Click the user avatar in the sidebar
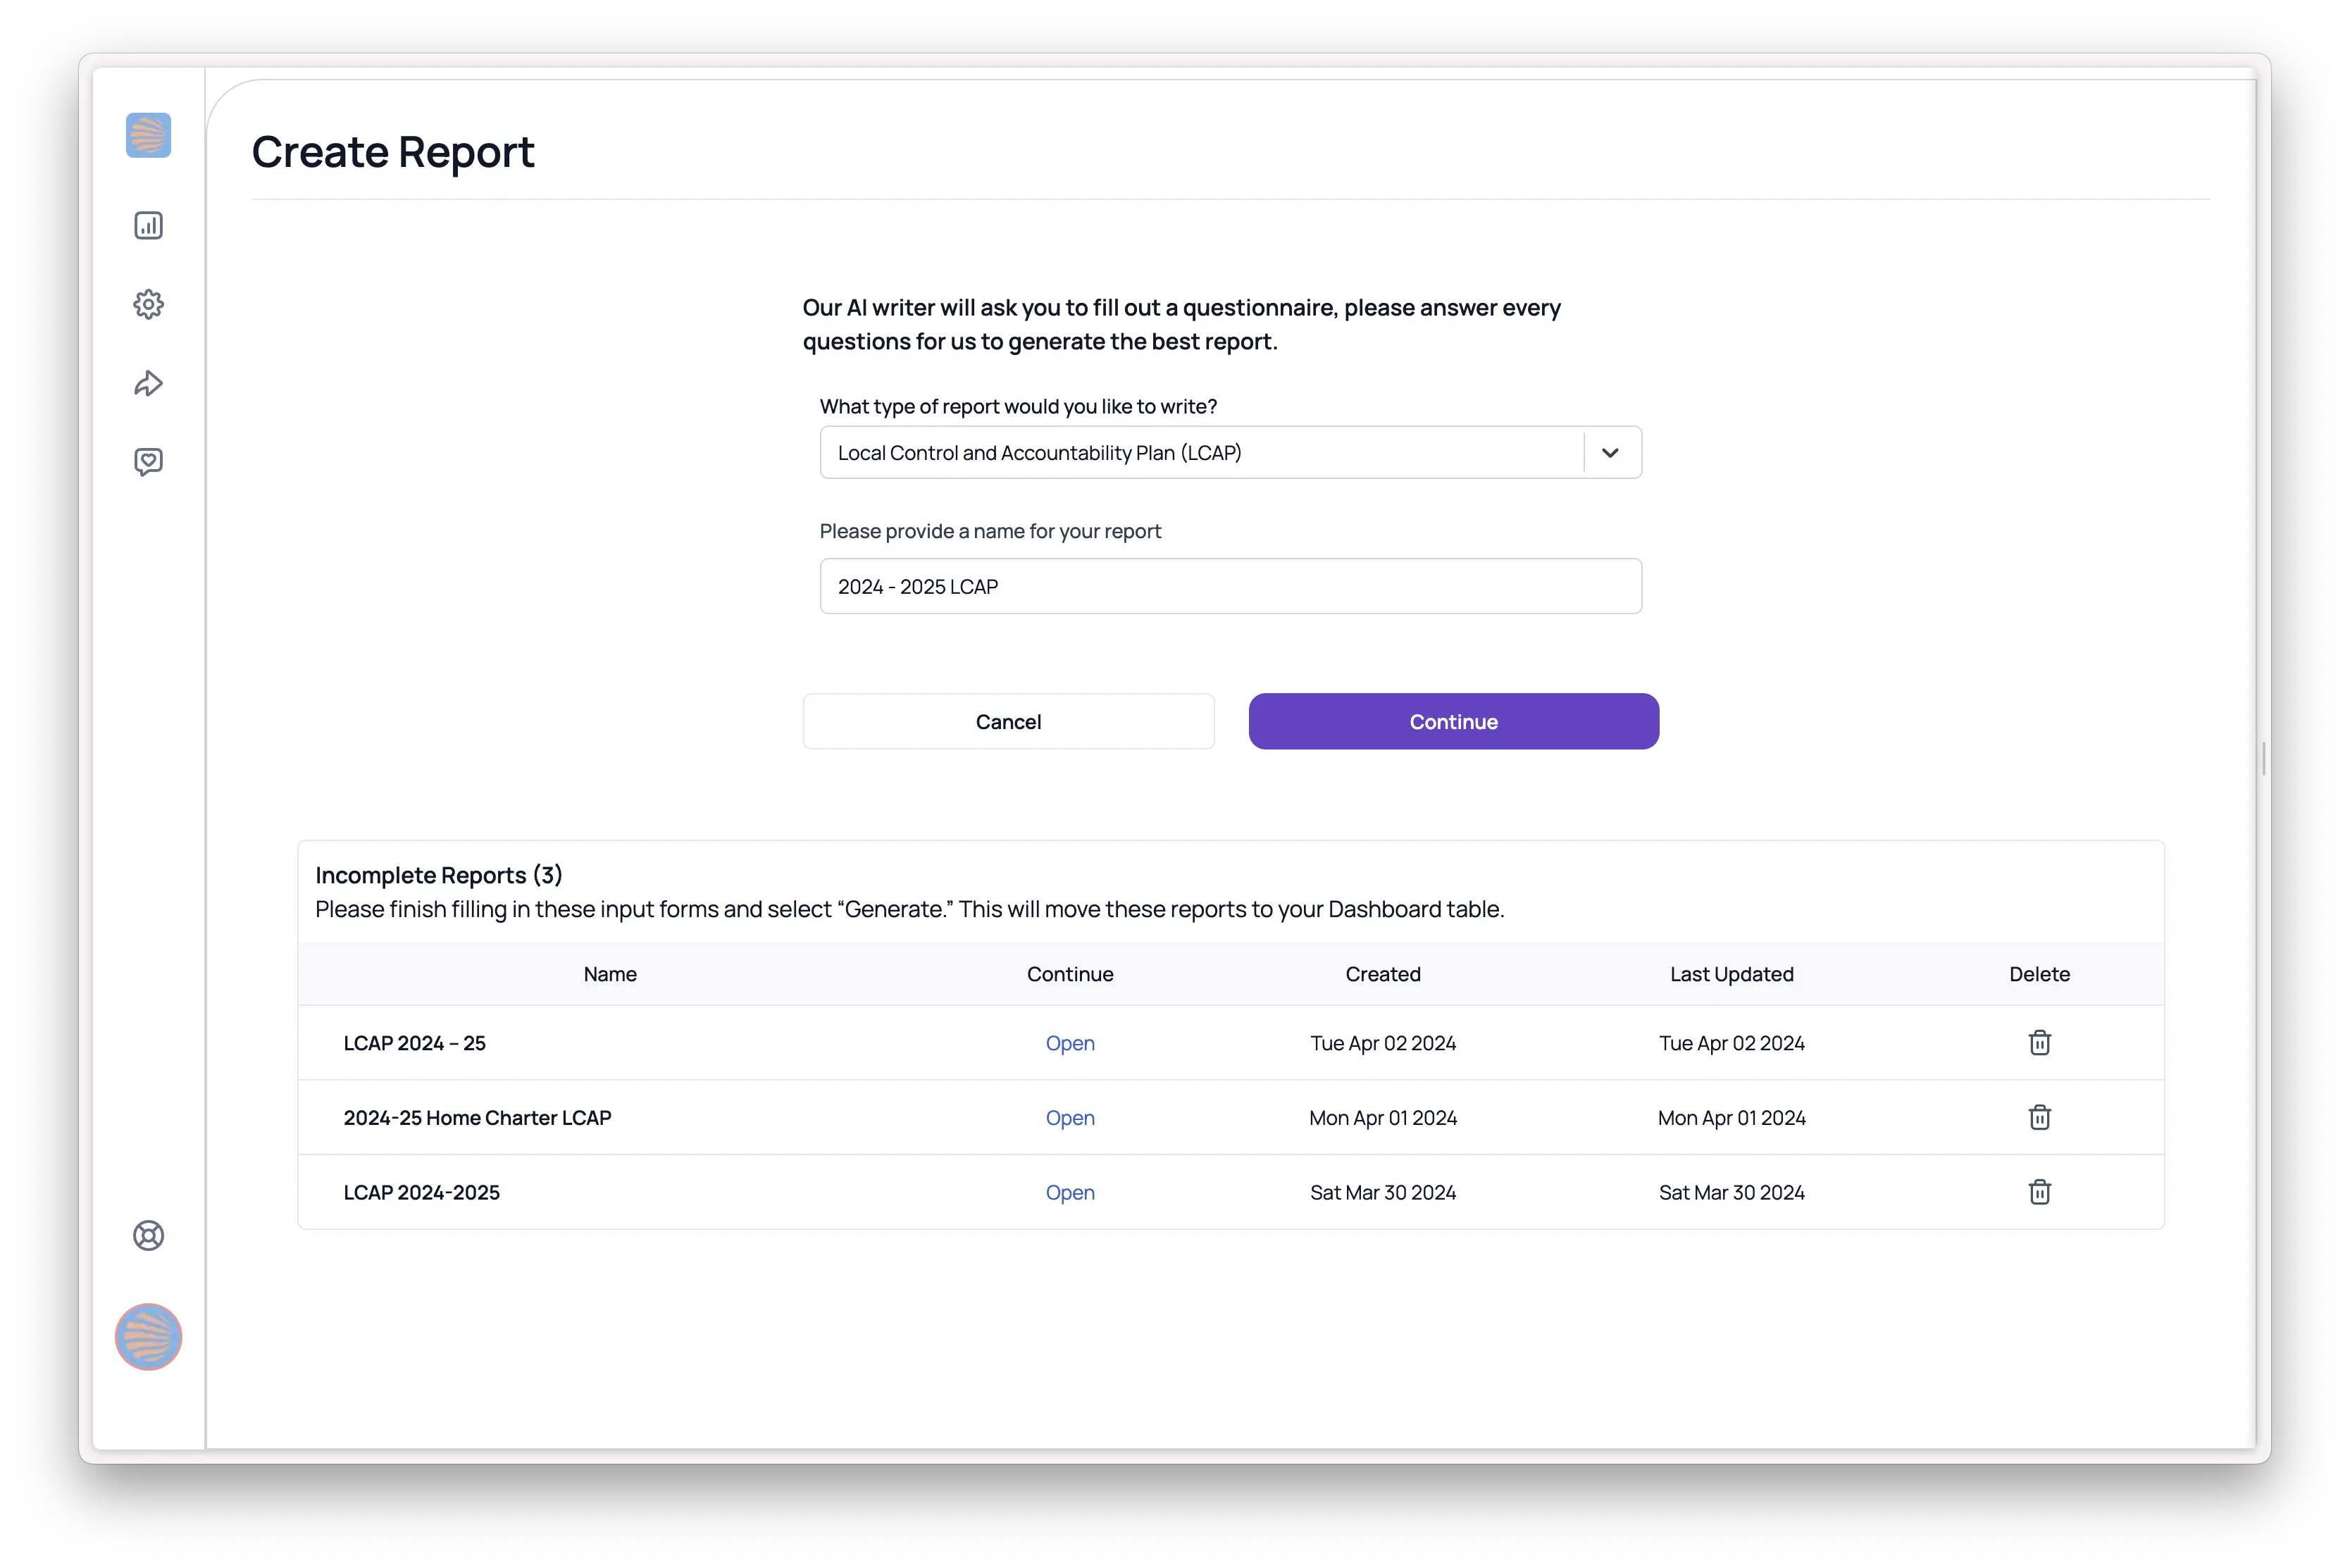 (148, 1336)
